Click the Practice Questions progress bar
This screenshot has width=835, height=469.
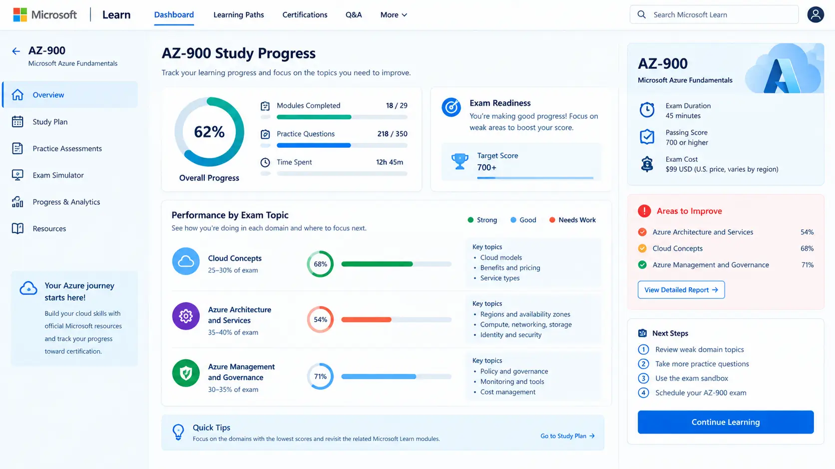click(342, 146)
